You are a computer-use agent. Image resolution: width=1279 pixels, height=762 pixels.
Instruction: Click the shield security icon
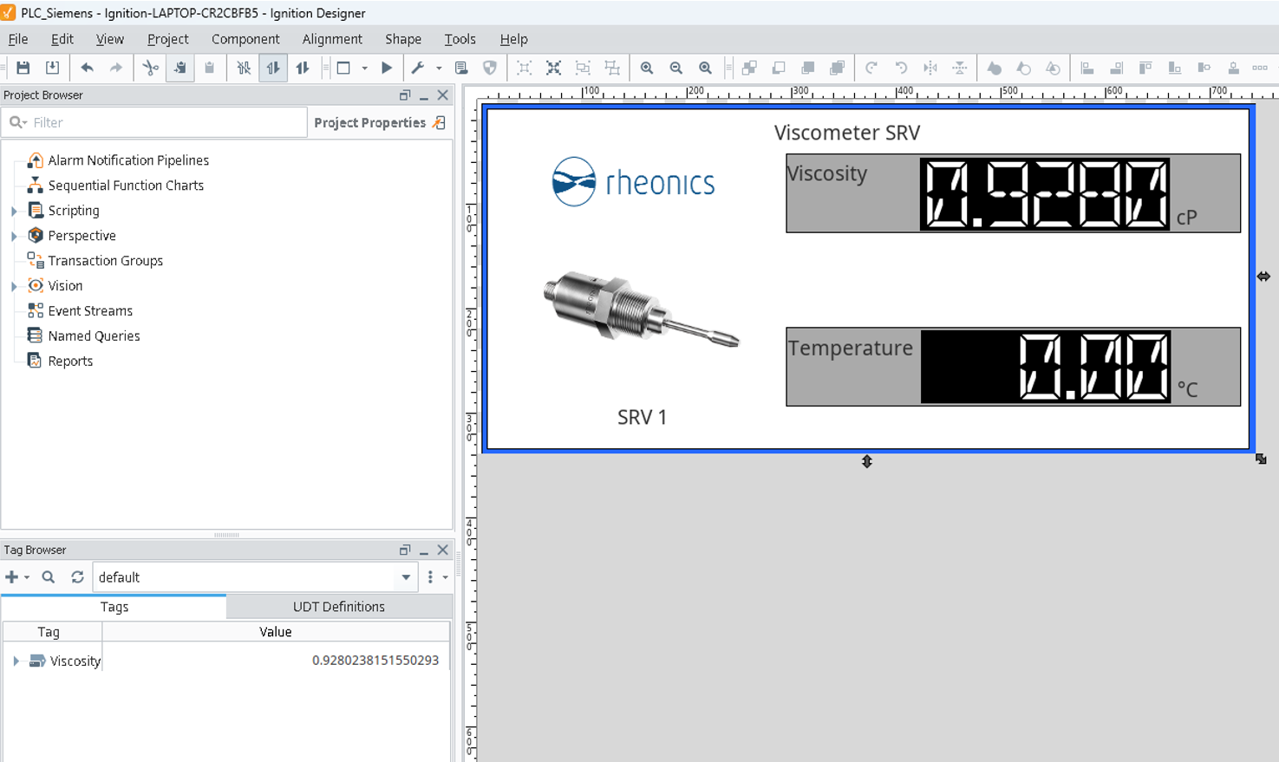[490, 68]
